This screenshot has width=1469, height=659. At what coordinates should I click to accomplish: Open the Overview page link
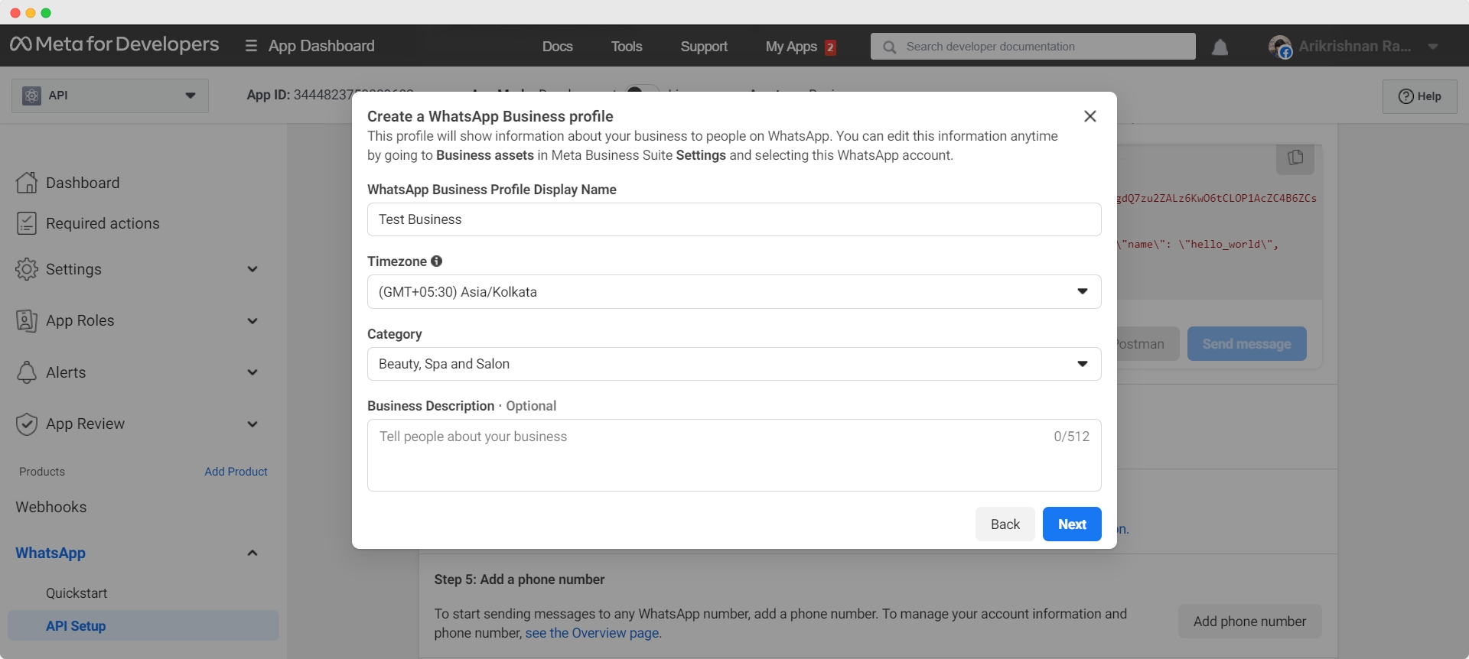[x=592, y=633]
